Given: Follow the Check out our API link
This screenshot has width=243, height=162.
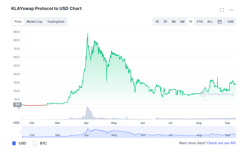Looking at the screenshot, I should [x=221, y=143].
